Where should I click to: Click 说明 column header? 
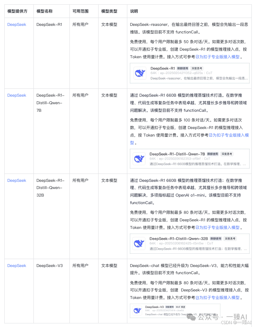(x=134, y=11)
